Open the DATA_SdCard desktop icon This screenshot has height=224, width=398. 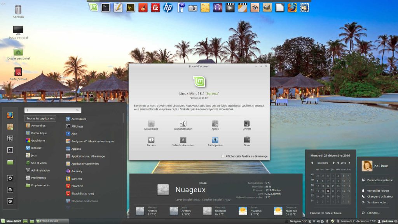pos(18,73)
